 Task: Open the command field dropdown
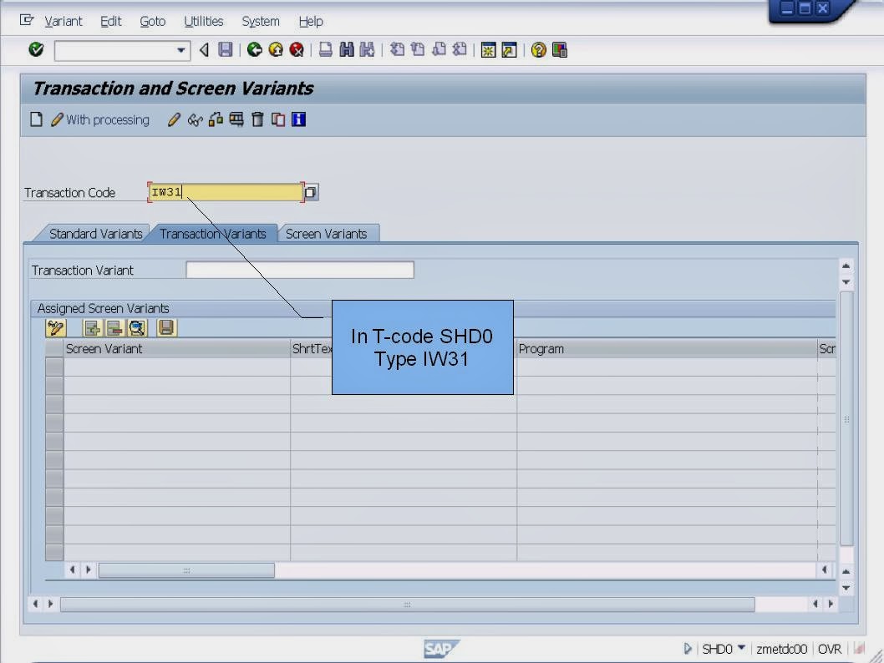(182, 50)
